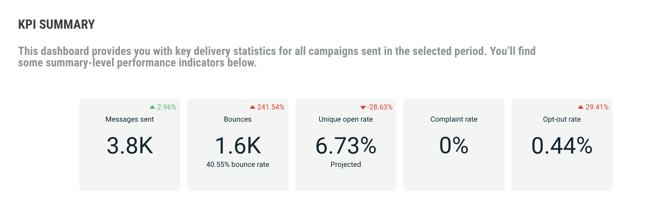Select the Complaint rate label
647x211 pixels.
pos(454,119)
